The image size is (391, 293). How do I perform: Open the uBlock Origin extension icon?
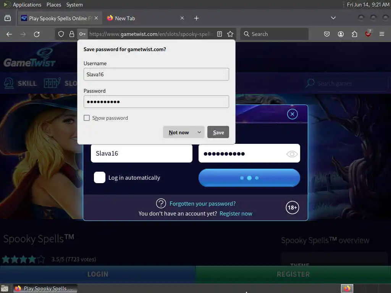click(368, 34)
